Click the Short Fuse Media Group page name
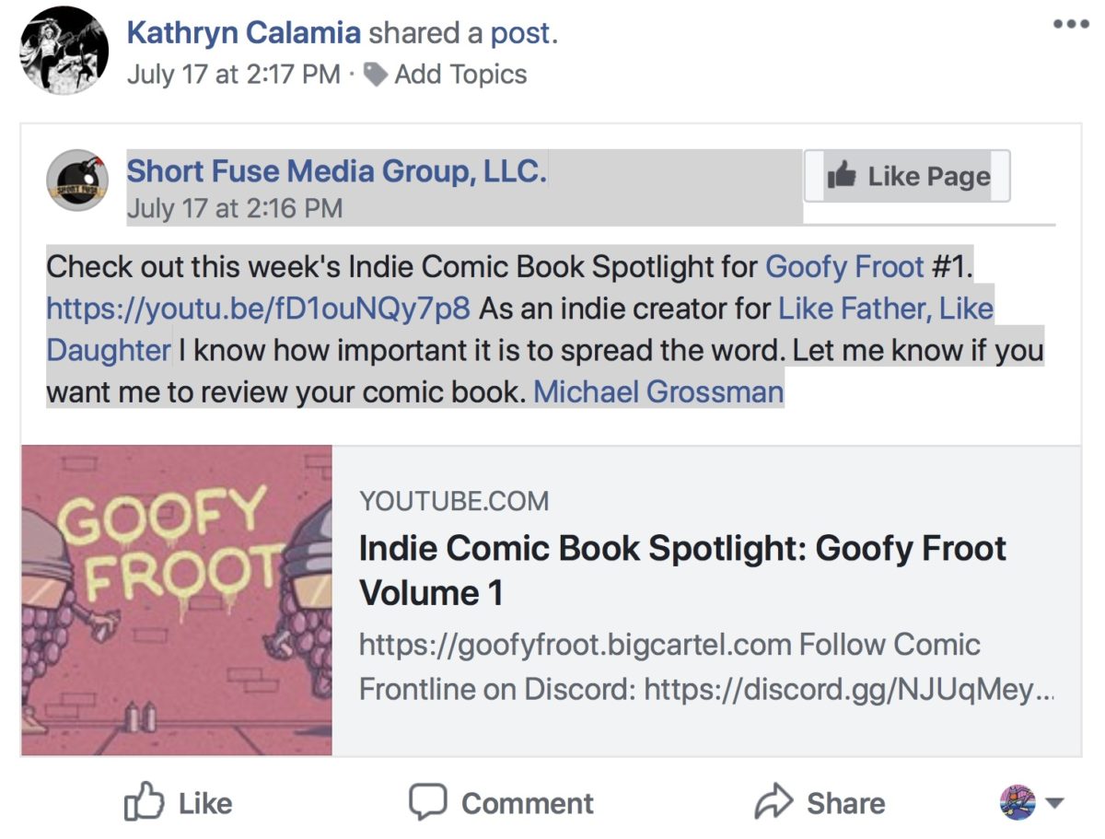 [336, 170]
